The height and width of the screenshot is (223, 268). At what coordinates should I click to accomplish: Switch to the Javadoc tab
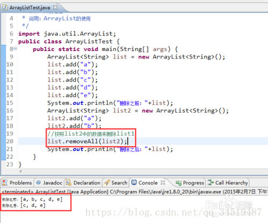tap(49, 183)
